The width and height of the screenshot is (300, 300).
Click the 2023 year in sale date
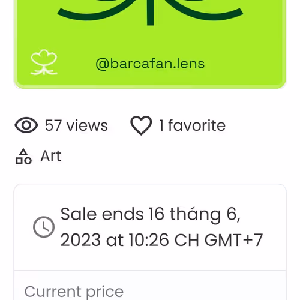(x=80, y=240)
